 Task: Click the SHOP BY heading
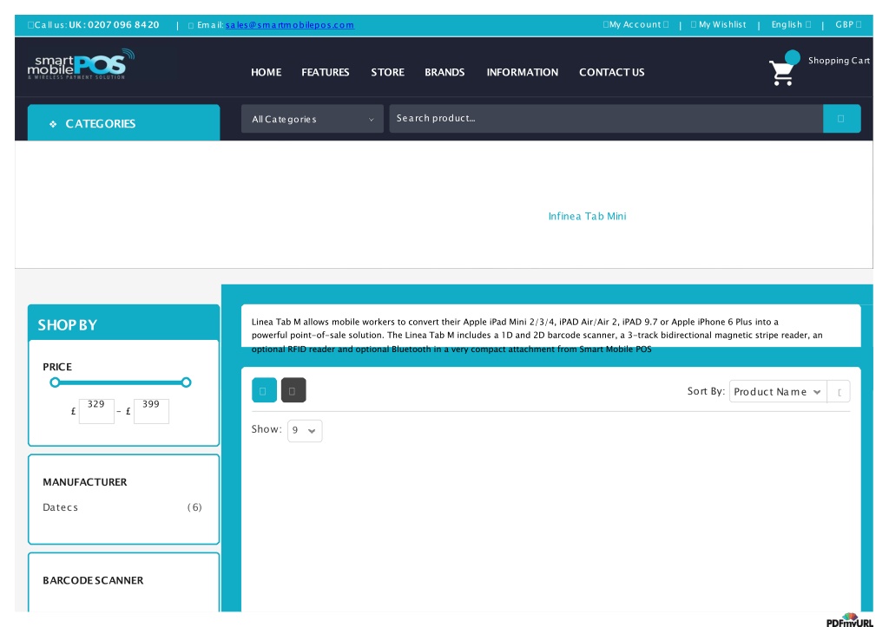tap(68, 324)
